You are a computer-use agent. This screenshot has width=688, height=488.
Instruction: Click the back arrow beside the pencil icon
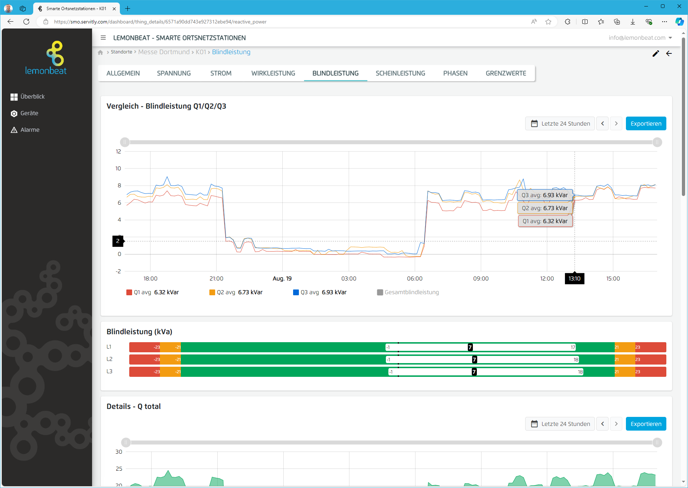point(670,54)
